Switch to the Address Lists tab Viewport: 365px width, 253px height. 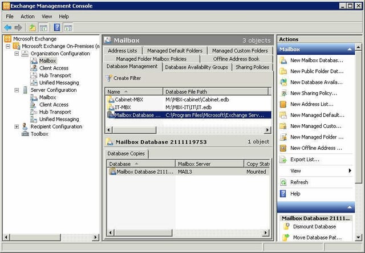click(123, 51)
